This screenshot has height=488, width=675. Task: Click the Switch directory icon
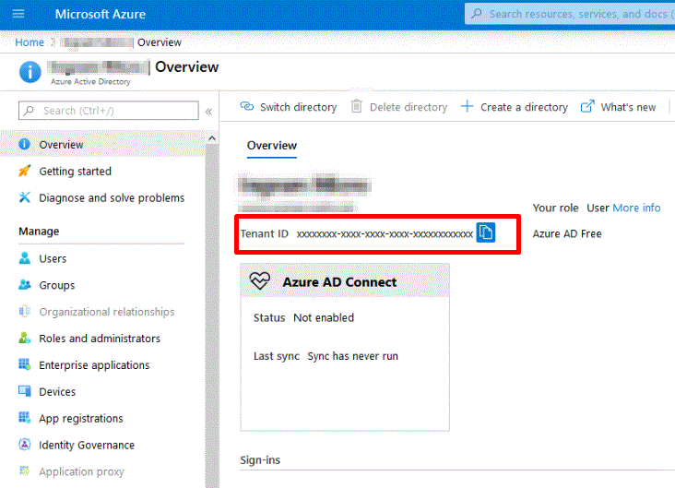[x=246, y=106]
